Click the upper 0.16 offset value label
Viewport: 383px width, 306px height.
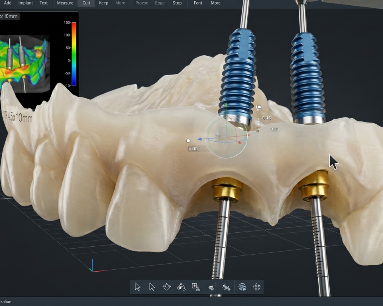point(267,118)
